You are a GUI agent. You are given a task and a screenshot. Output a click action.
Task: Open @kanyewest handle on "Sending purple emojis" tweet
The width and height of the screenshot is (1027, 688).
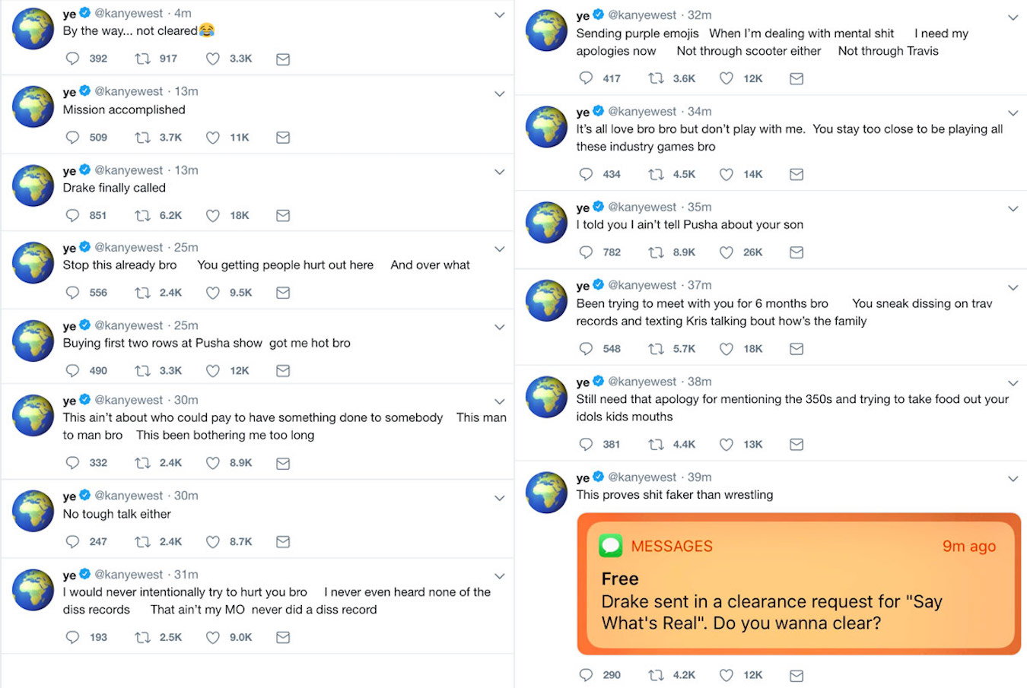[x=642, y=14]
